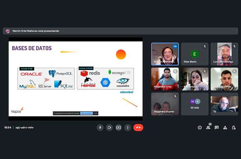This screenshot has width=241, height=159.
Task: Click the muted mic icon on Federico Beron
Action: [234, 71]
